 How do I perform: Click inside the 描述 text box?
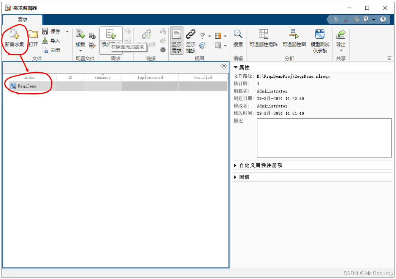point(324,138)
